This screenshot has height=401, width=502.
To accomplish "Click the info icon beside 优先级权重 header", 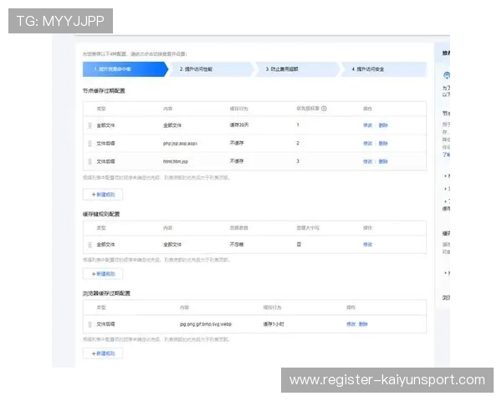I will click(x=324, y=109).
